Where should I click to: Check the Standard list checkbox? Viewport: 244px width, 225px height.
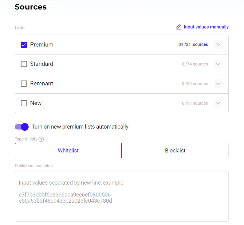click(24, 64)
